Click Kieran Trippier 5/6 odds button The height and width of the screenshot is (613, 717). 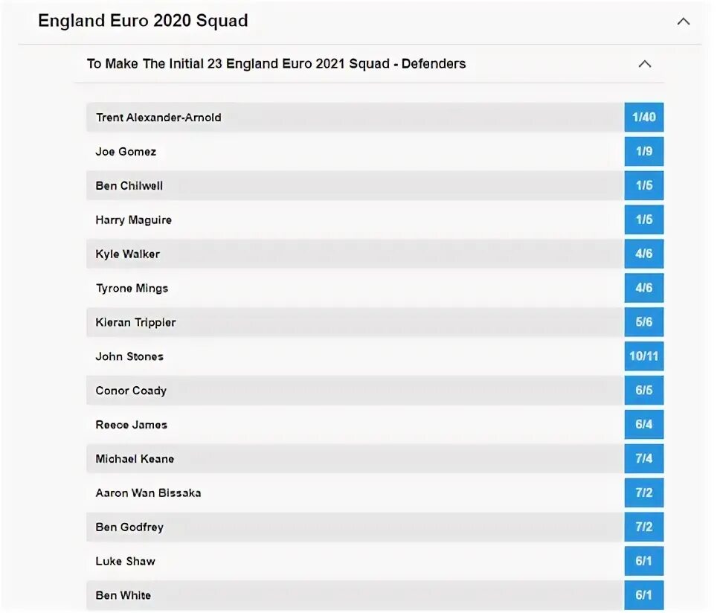tap(643, 322)
